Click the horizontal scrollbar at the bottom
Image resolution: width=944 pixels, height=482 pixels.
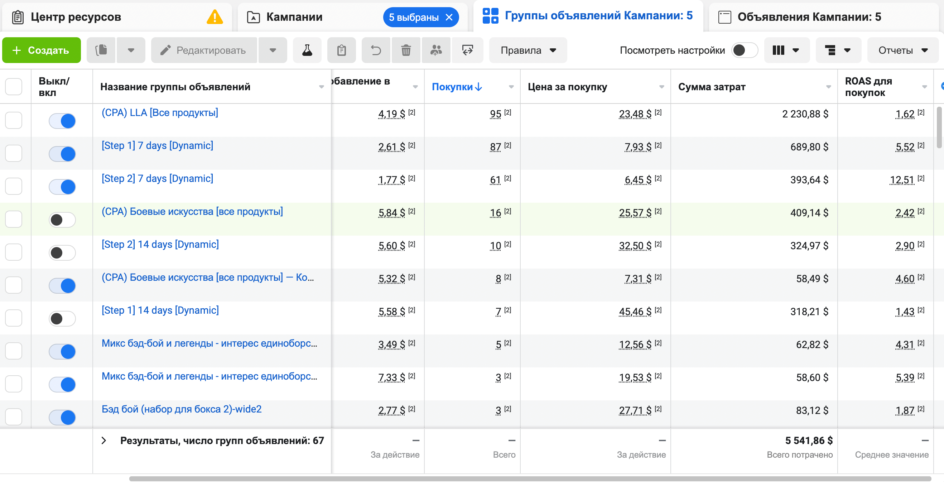coord(530,479)
